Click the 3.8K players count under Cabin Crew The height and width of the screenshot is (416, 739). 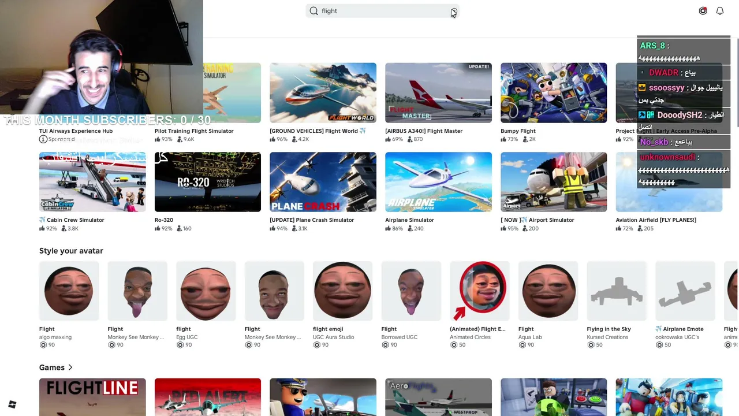pos(69,228)
